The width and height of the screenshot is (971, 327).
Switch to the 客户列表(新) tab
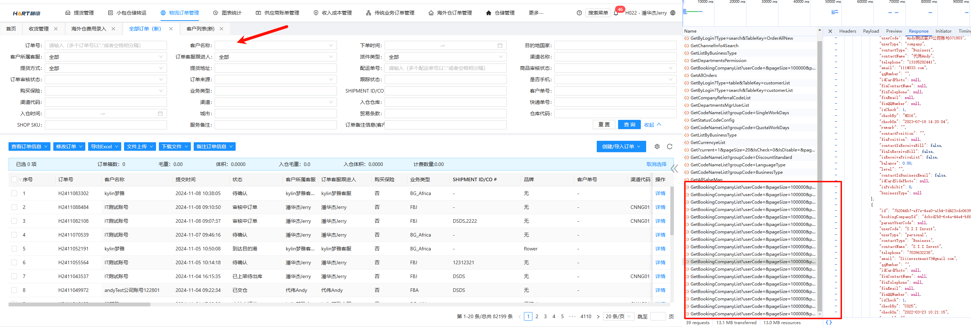(200, 29)
